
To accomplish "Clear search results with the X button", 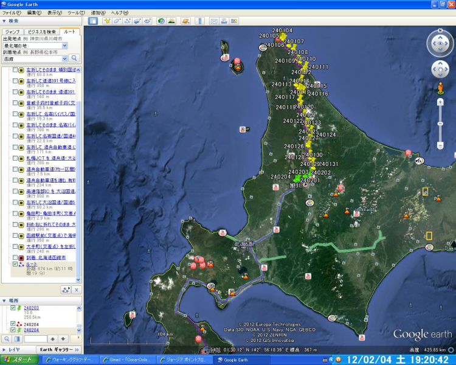I will click(77, 290).
